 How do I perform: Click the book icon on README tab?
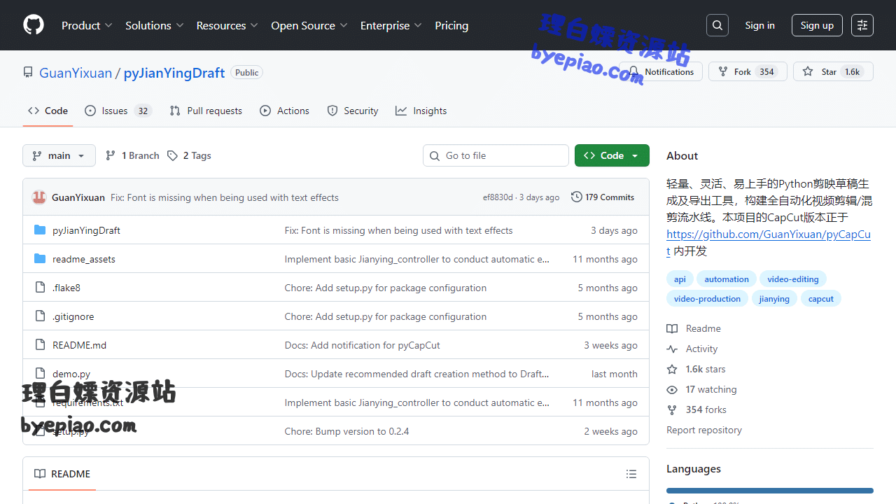pyautogui.click(x=40, y=474)
